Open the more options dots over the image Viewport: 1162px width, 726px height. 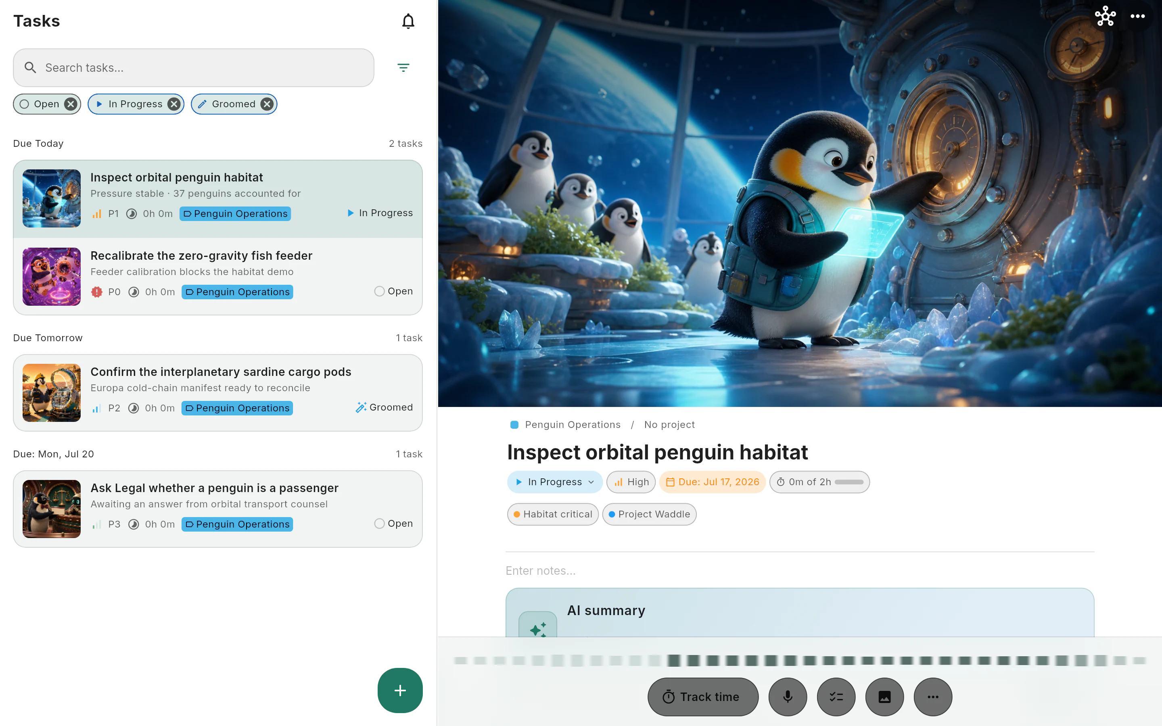(x=1137, y=16)
